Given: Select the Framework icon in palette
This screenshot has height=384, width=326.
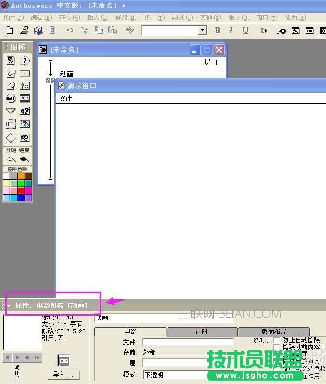Looking at the screenshot, I should [x=10, y=124].
